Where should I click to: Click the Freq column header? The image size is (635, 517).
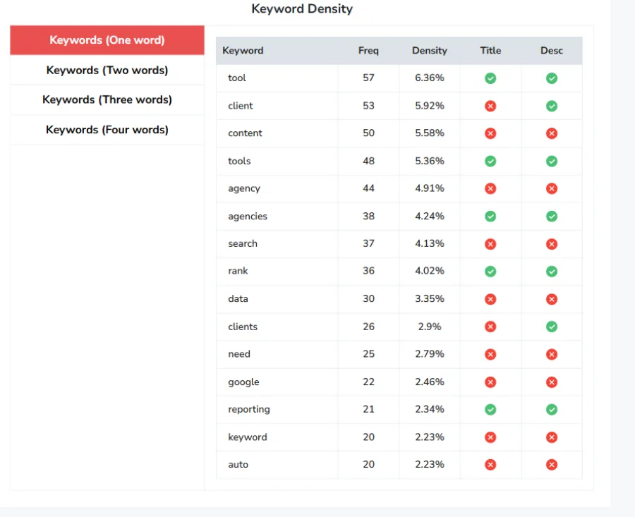coord(368,51)
